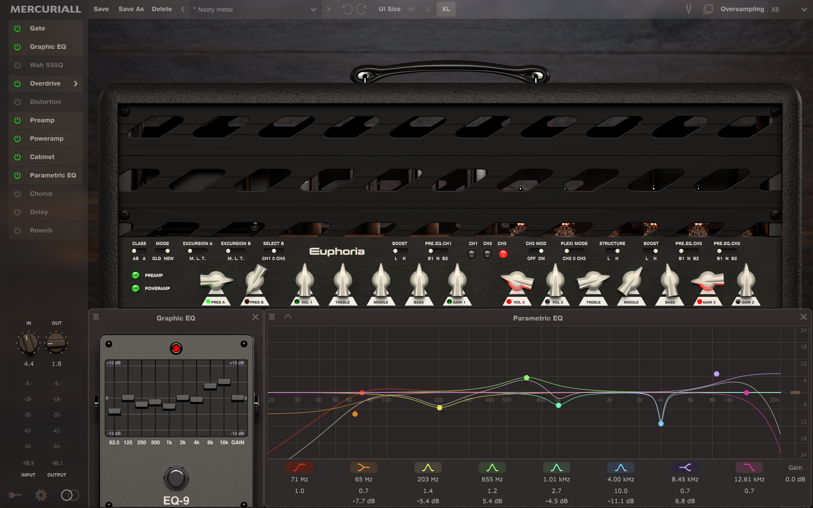
Task: Switch UI Size to M
Action: pos(411,9)
